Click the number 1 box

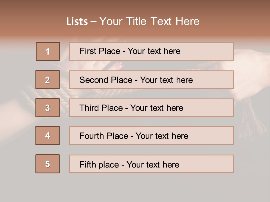48,51
